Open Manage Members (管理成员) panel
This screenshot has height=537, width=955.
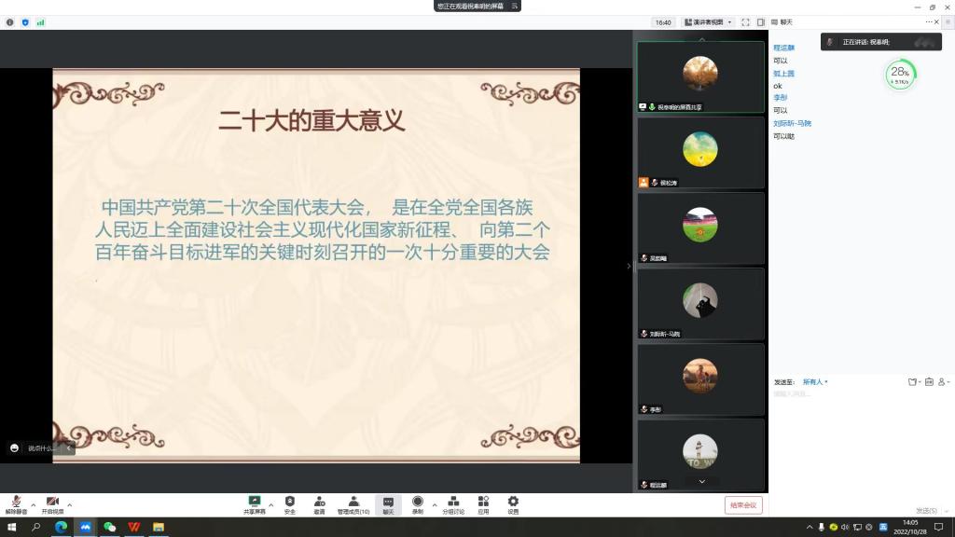tap(353, 503)
